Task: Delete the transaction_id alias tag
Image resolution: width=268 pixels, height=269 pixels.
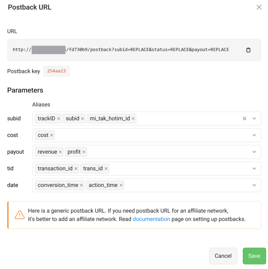Action: tap(76, 169)
